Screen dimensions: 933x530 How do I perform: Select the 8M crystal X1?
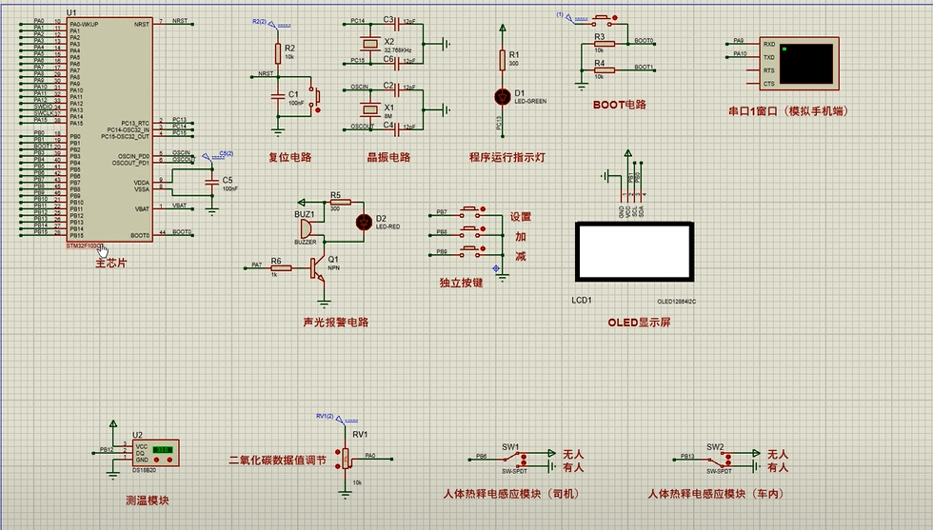[x=370, y=108]
